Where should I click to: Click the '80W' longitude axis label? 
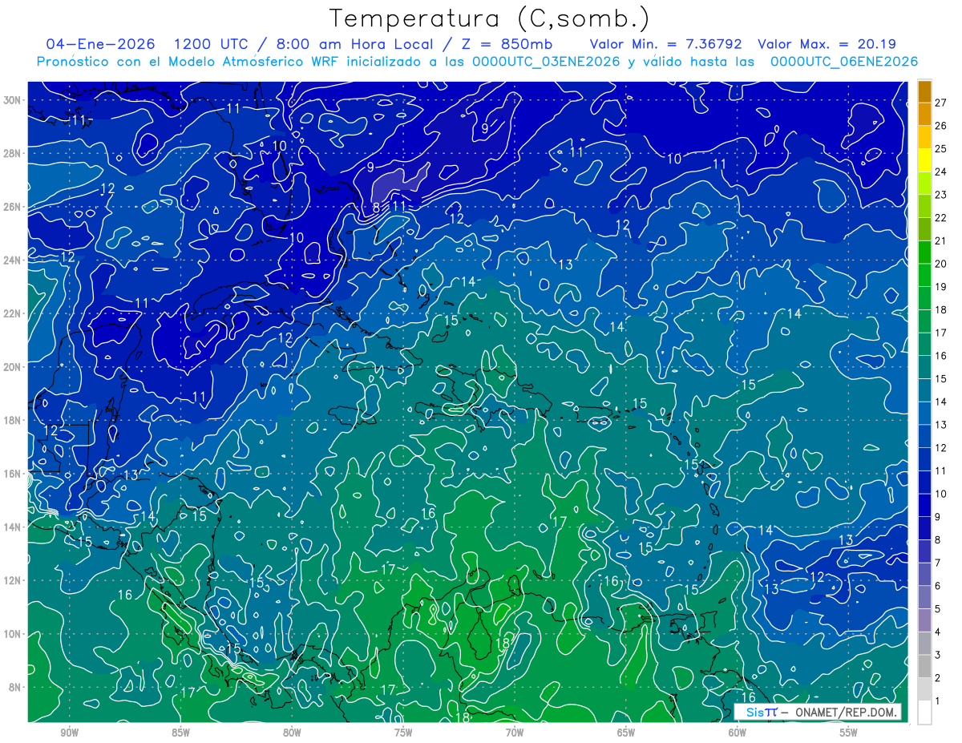click(x=292, y=733)
